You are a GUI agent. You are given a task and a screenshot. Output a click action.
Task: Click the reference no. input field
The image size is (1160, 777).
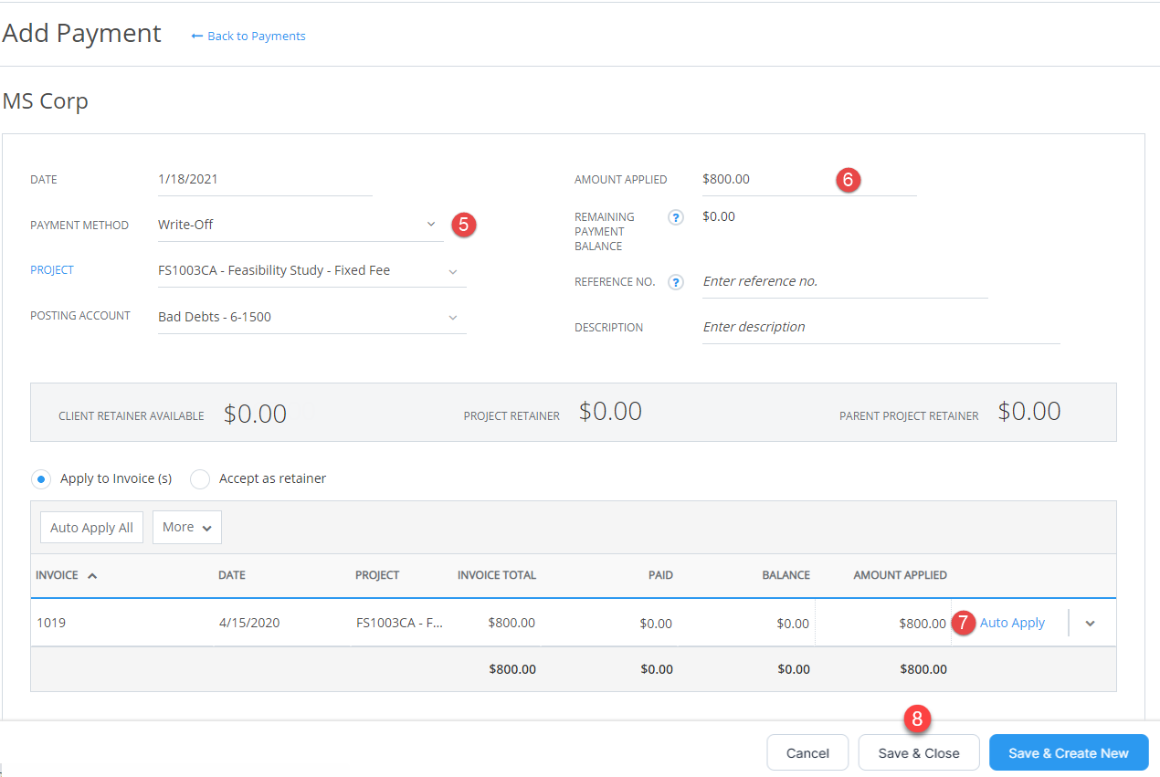[x=845, y=282]
